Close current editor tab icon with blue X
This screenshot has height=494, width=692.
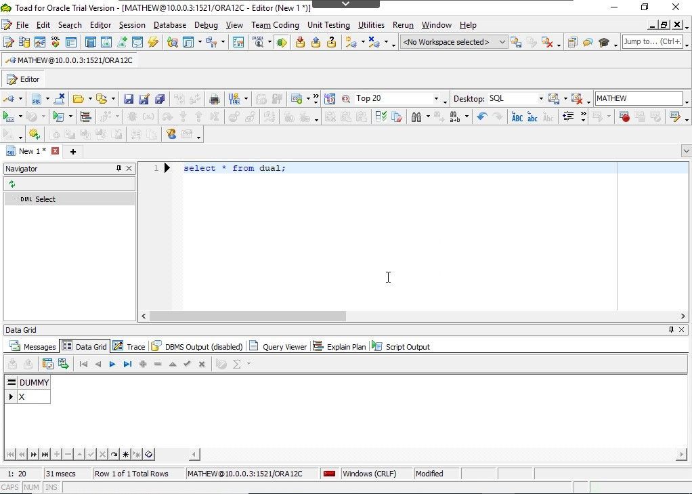pyautogui.click(x=59, y=98)
